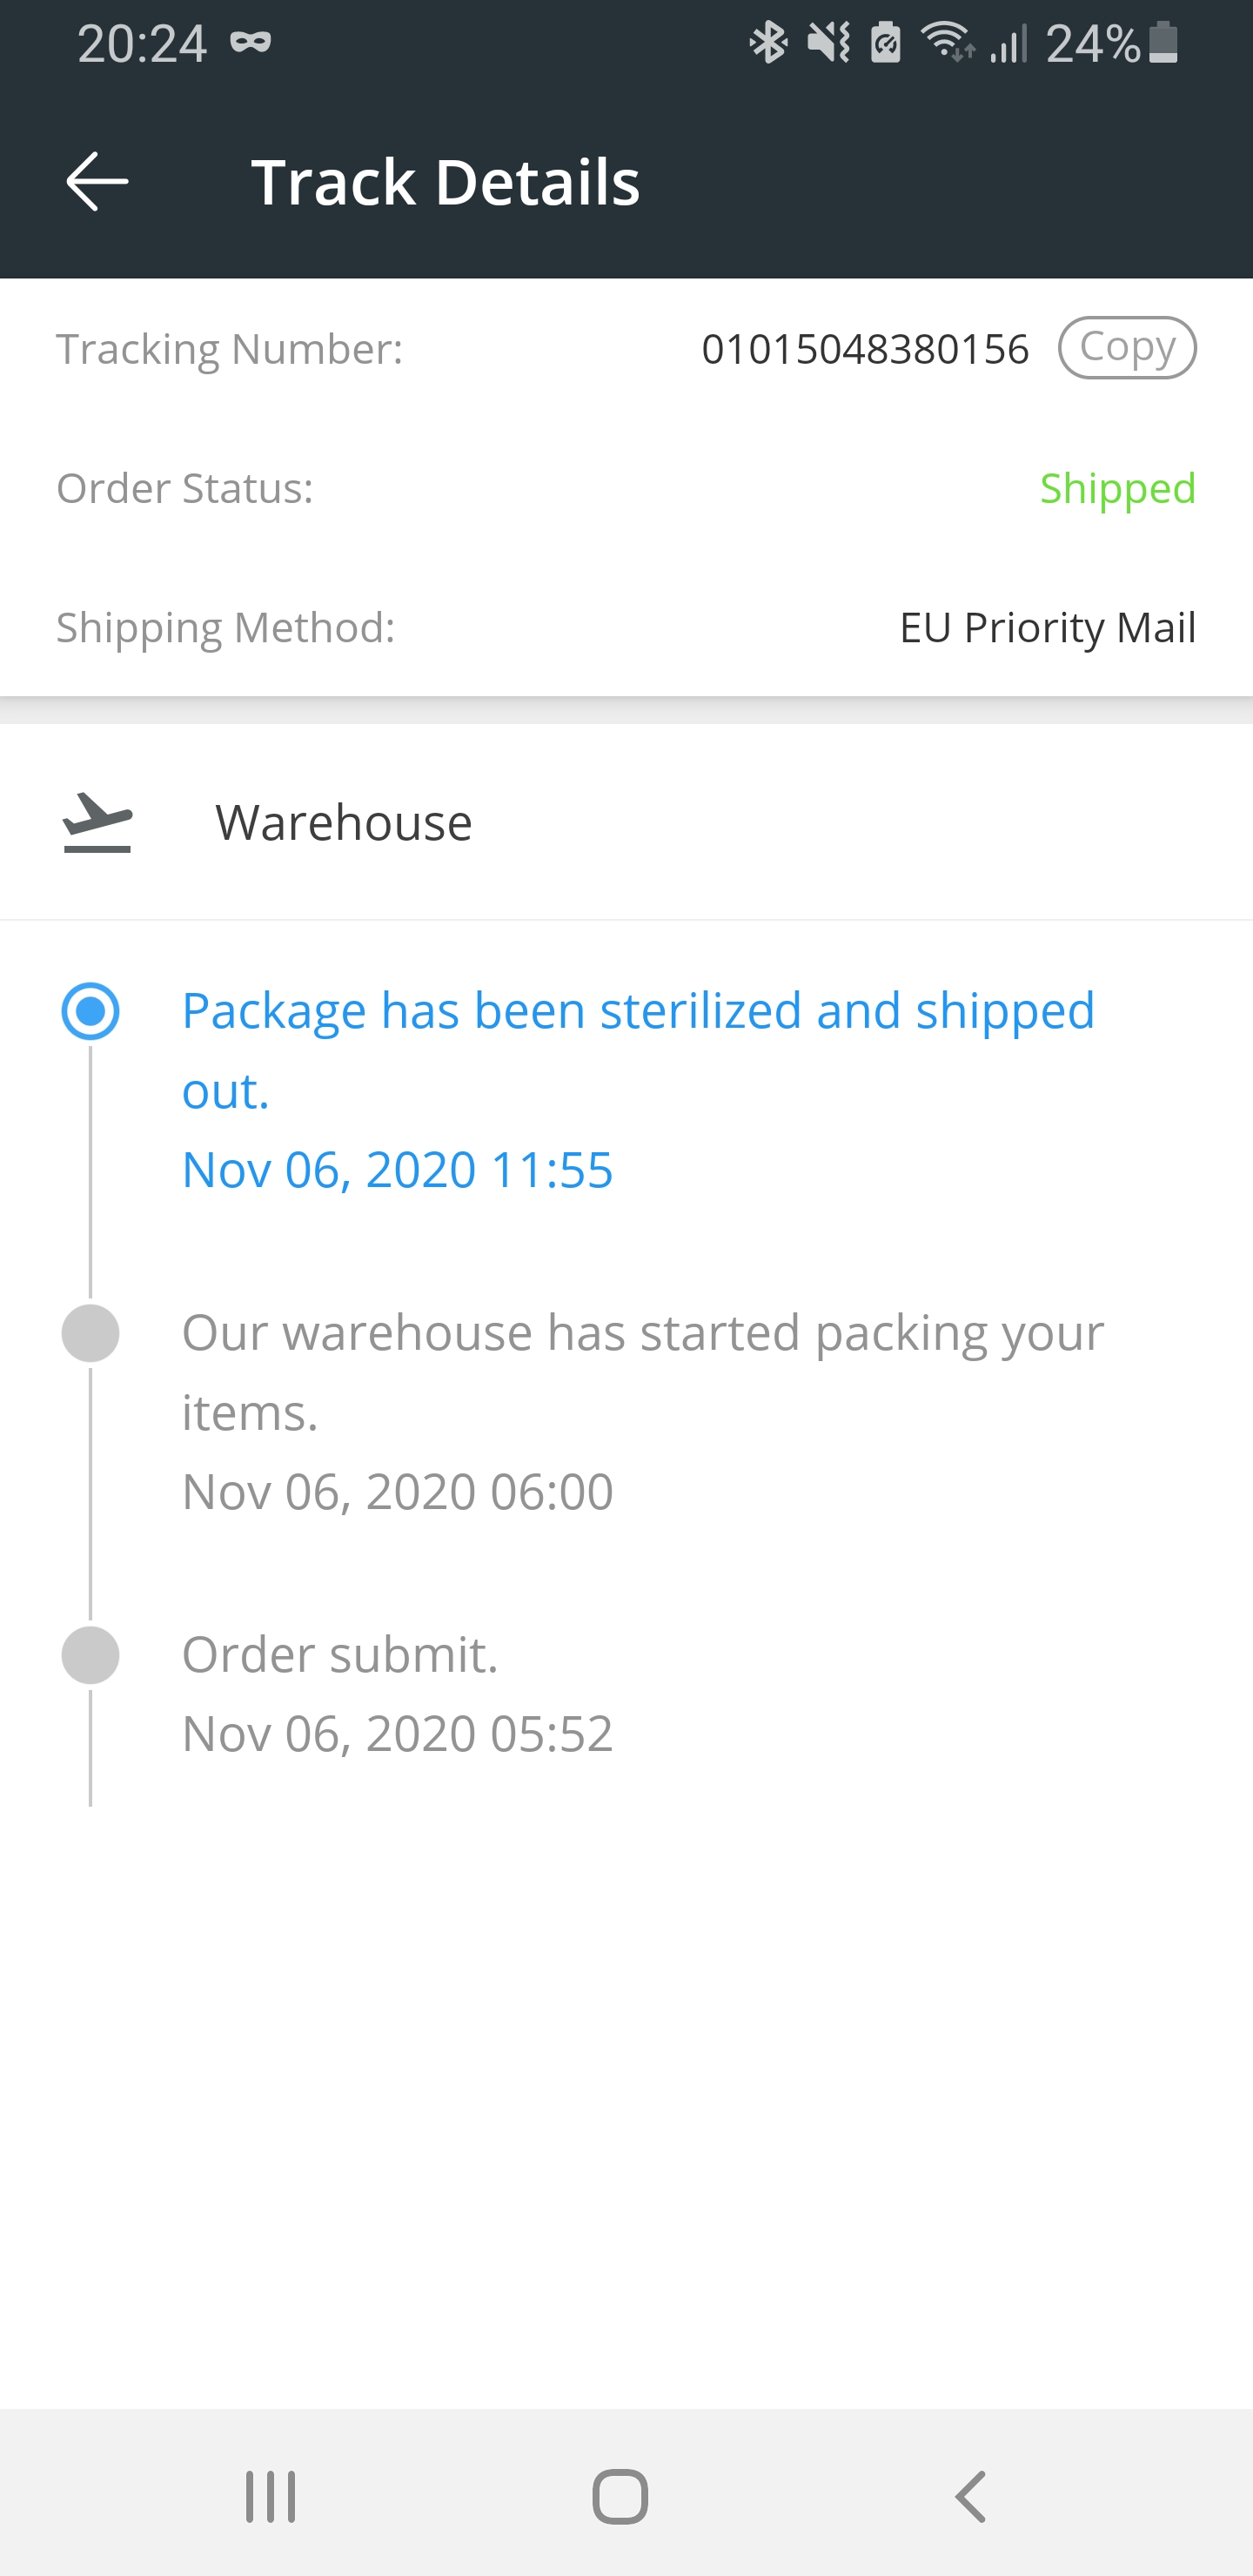
Task: Select the sterilized and shipped status dot
Action: tap(91, 1011)
